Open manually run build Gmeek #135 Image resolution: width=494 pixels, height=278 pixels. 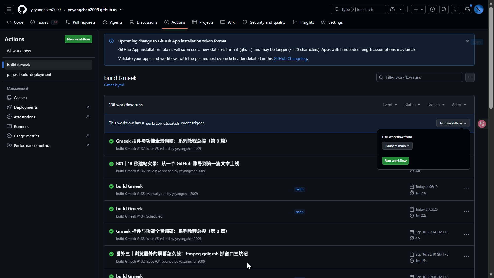pos(129,186)
